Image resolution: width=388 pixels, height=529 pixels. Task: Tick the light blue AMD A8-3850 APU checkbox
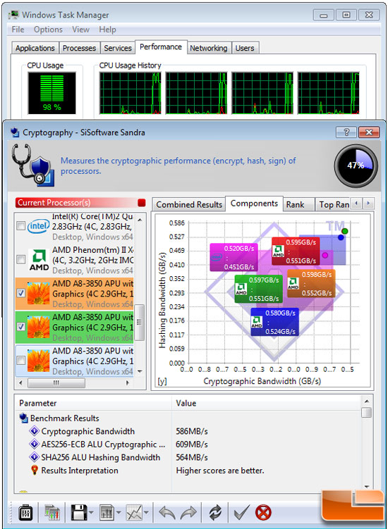pyautogui.click(x=21, y=361)
